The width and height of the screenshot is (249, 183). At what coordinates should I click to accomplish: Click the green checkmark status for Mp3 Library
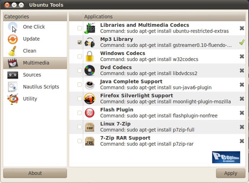[242, 42]
